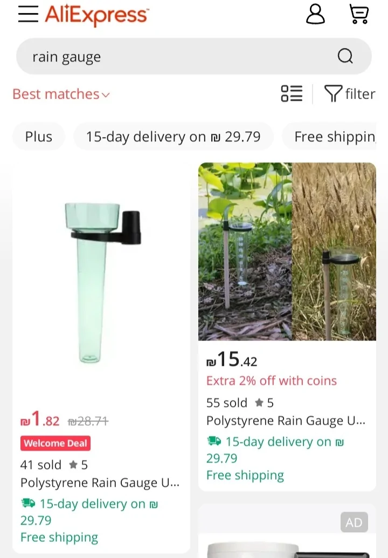Click the AD badge on bottom product

pos(354,522)
